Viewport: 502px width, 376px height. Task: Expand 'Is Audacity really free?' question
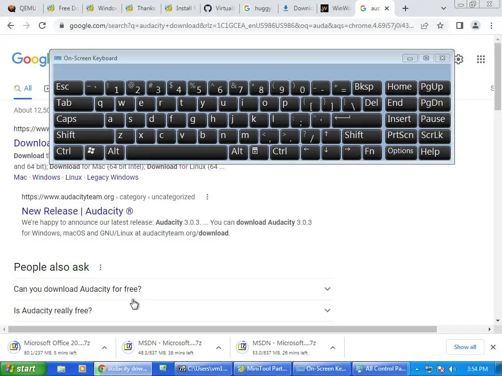click(x=173, y=310)
